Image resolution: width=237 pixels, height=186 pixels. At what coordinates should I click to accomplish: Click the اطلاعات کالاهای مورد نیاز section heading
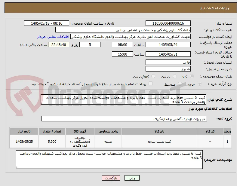[x=210, y=109]
